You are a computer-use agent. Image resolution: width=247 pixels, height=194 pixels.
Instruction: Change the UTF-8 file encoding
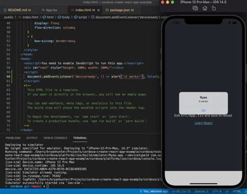click(x=217, y=191)
